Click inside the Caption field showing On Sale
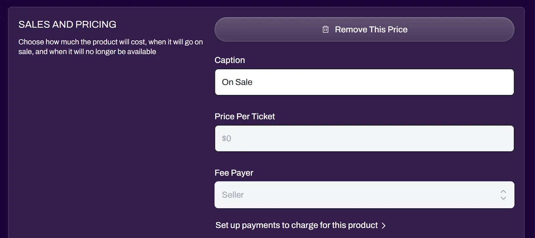Viewport: 535px width, 238px height. pos(364,82)
